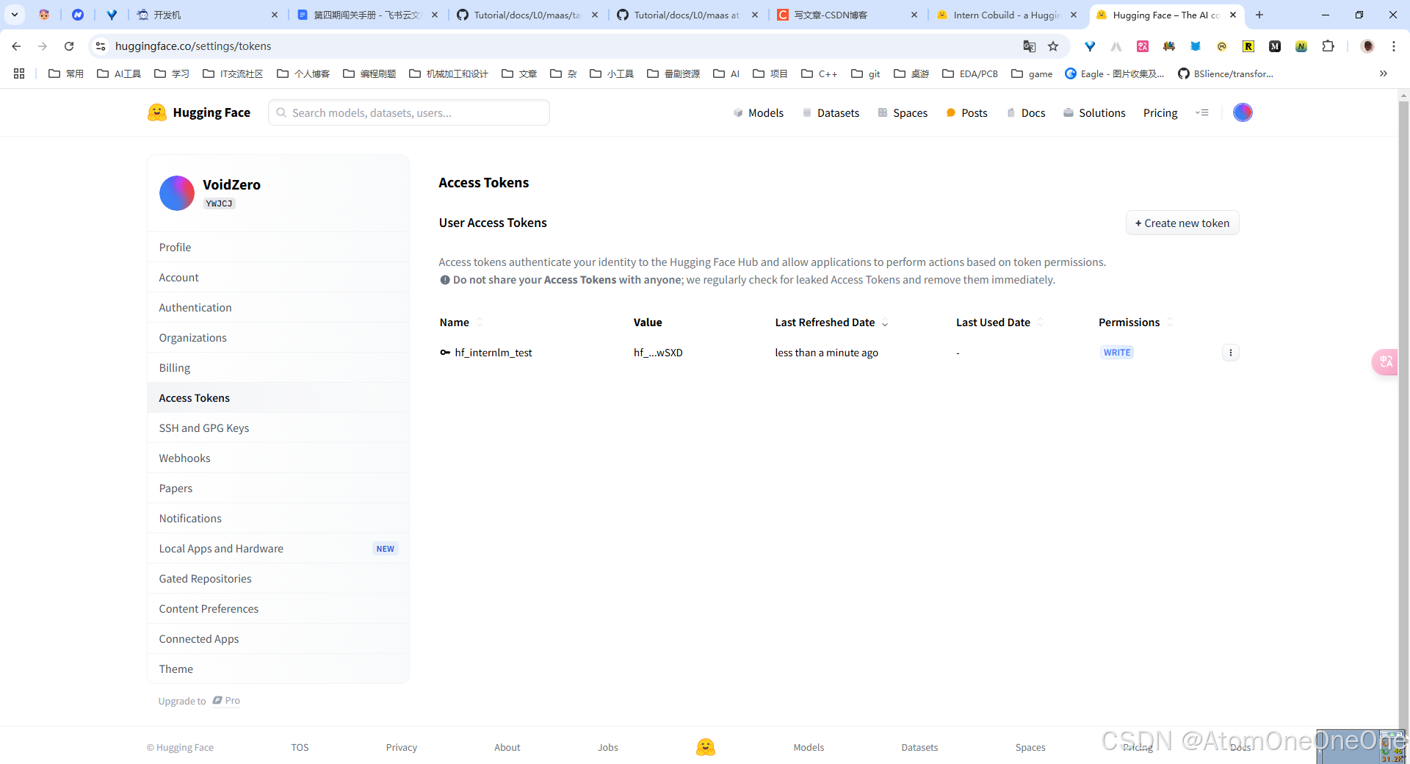Open the git bookmarks folder
Screen dimensions: 1410x764
pyautogui.click(x=866, y=73)
